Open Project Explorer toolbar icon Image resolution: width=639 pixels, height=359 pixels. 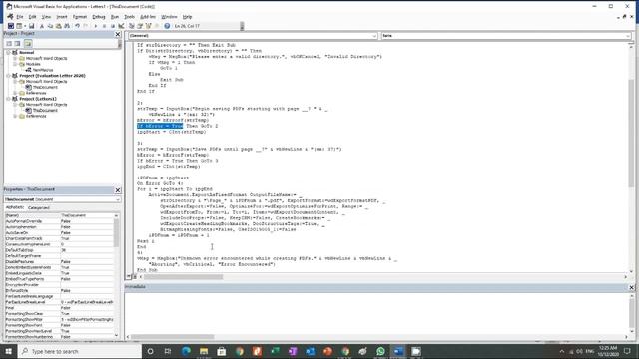click(x=131, y=26)
